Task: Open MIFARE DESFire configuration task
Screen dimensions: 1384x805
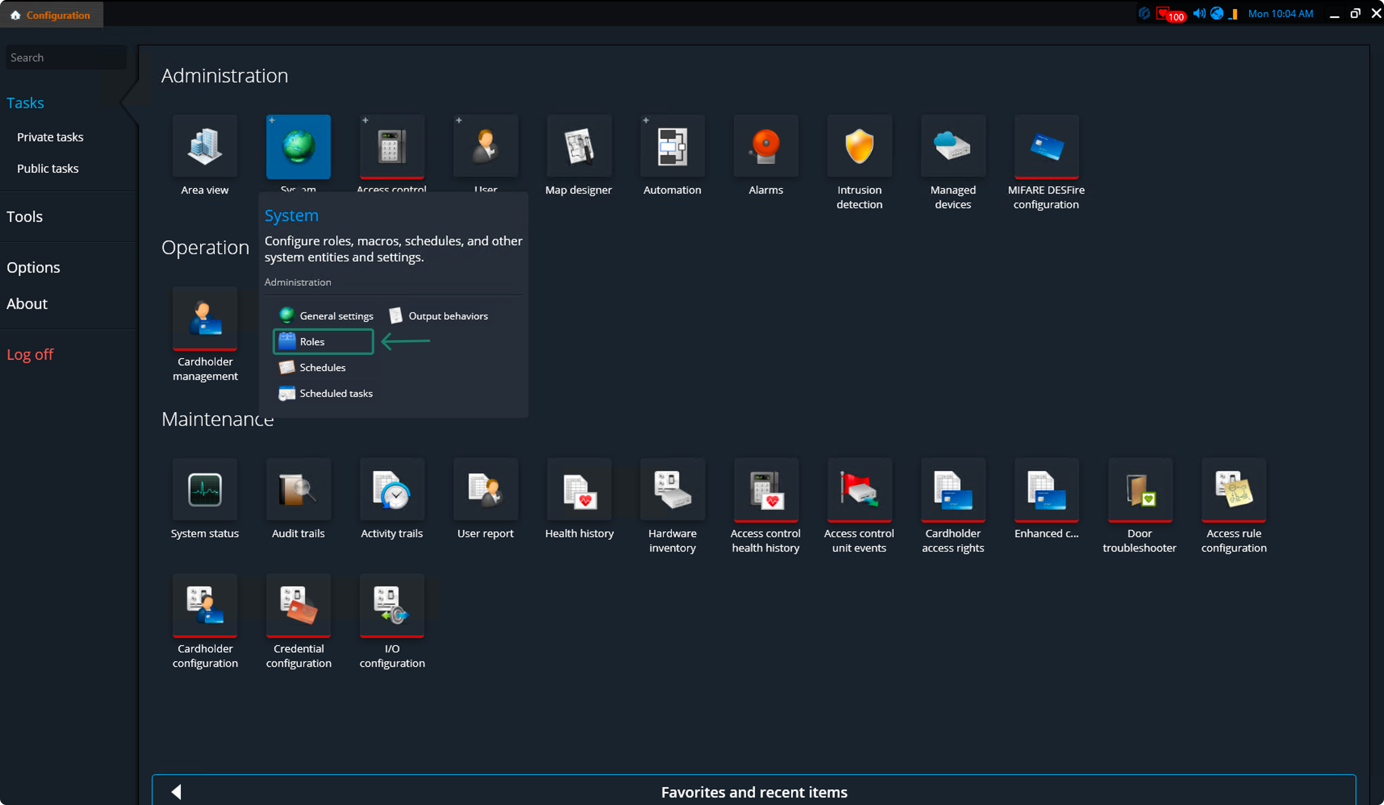Action: click(x=1046, y=147)
